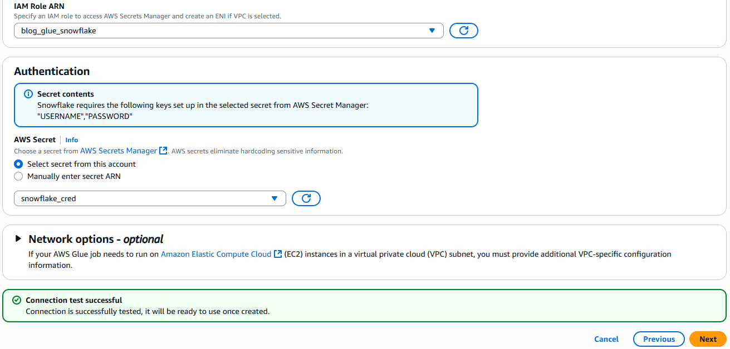Open the AWS Secrets Manager link
Image resolution: width=730 pixels, height=349 pixels.
[119, 151]
